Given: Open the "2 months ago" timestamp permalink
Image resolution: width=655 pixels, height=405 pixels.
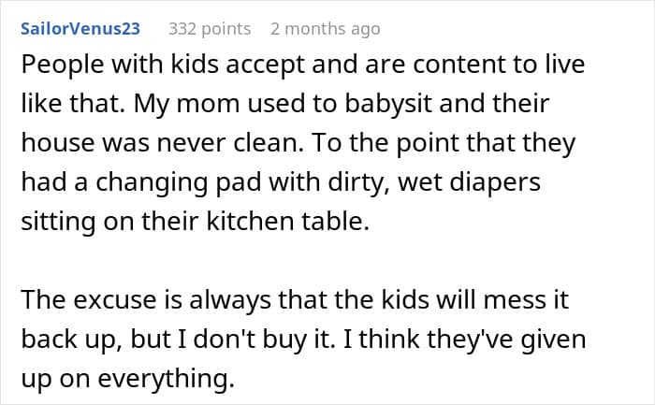Looking at the screenshot, I should (326, 29).
